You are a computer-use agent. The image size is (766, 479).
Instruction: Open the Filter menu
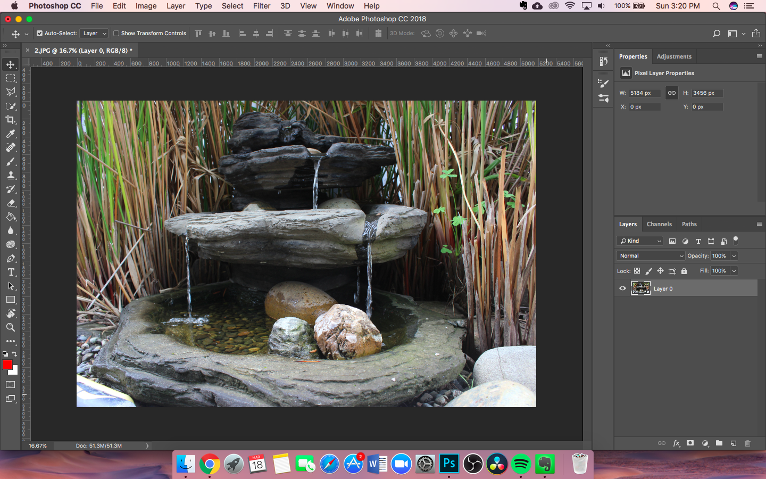tap(261, 6)
